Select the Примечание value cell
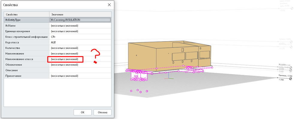 80,76
